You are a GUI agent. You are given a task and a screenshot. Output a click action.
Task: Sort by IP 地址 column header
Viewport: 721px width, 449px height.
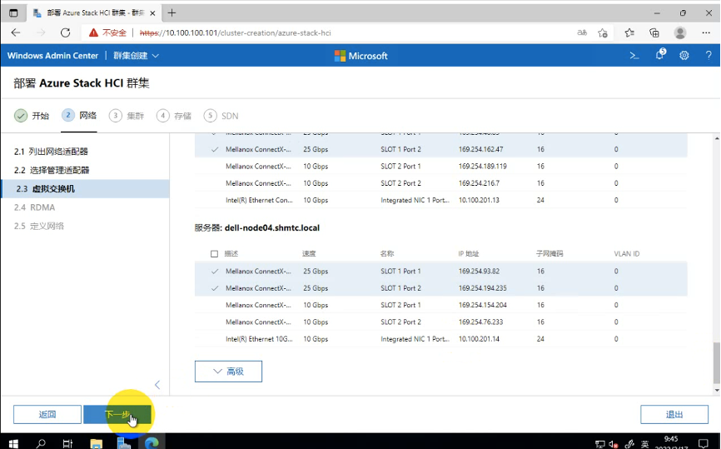click(x=469, y=253)
